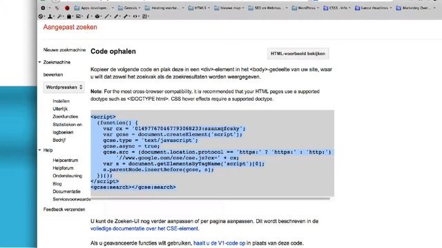Open Web Developer Outline pencil icon
The image size is (442, 248).
click(x=107, y=17)
